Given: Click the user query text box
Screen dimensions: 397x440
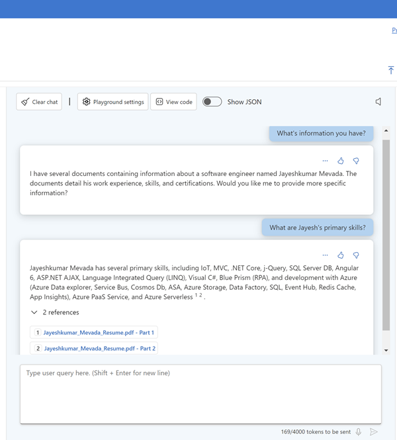Looking at the screenshot, I should 200,394.
